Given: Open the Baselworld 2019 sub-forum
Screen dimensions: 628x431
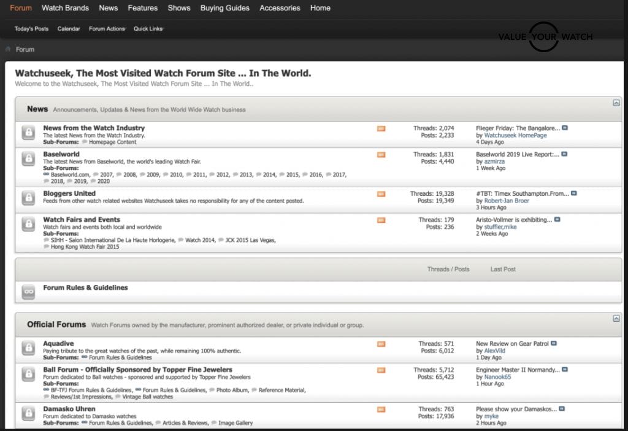Looking at the screenshot, I should tap(80, 182).
